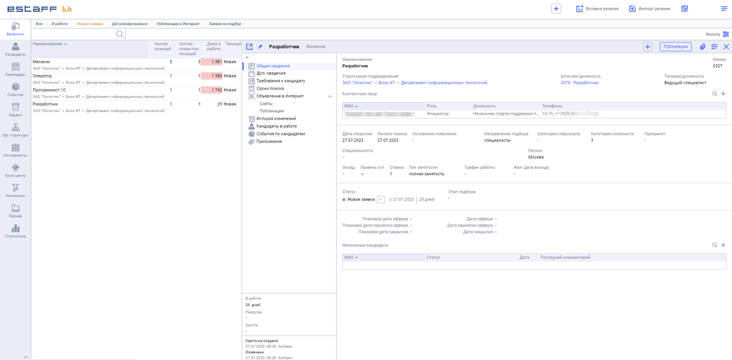Viewport: 732px width, 360px height.
Task: Open the Календарь section in the sidebar
Action: [15, 70]
